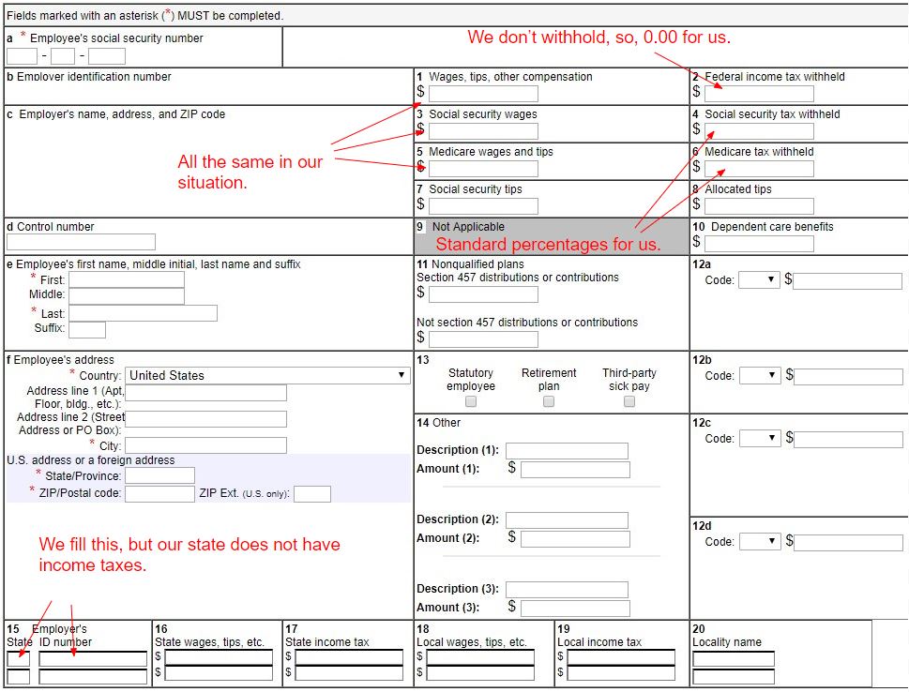The width and height of the screenshot is (909, 692).
Task: Open the Country dropdown showing United States
Action: pyautogui.click(x=267, y=375)
